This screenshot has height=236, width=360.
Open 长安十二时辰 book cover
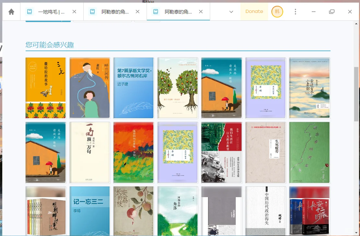pyautogui.click(x=309, y=211)
